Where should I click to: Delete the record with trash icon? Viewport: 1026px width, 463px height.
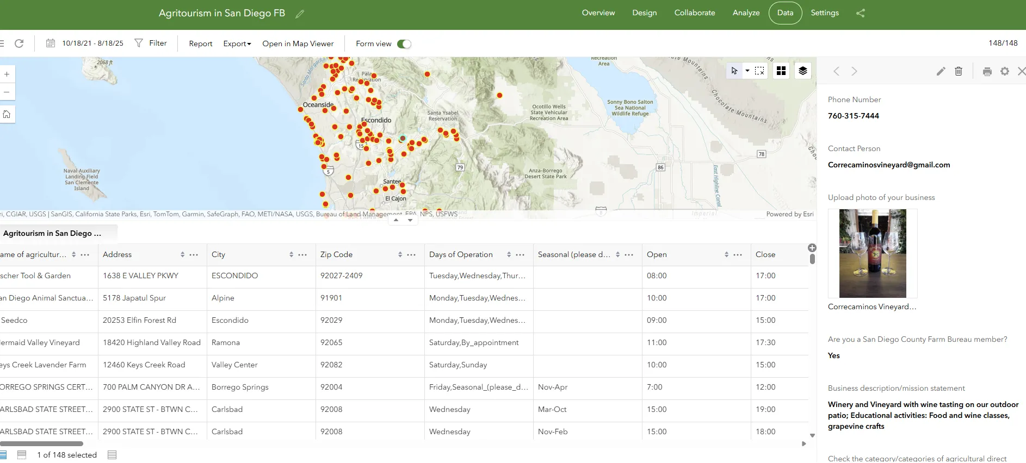point(959,71)
